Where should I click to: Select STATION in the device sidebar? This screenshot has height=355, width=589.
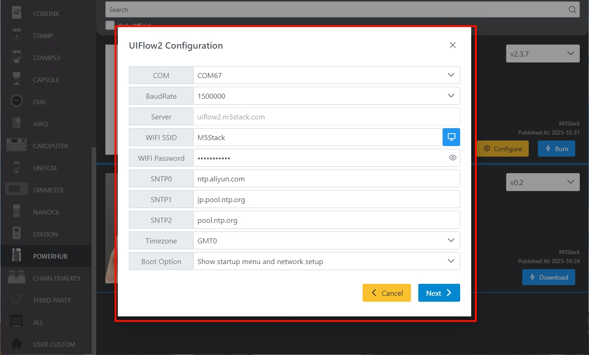(45, 234)
